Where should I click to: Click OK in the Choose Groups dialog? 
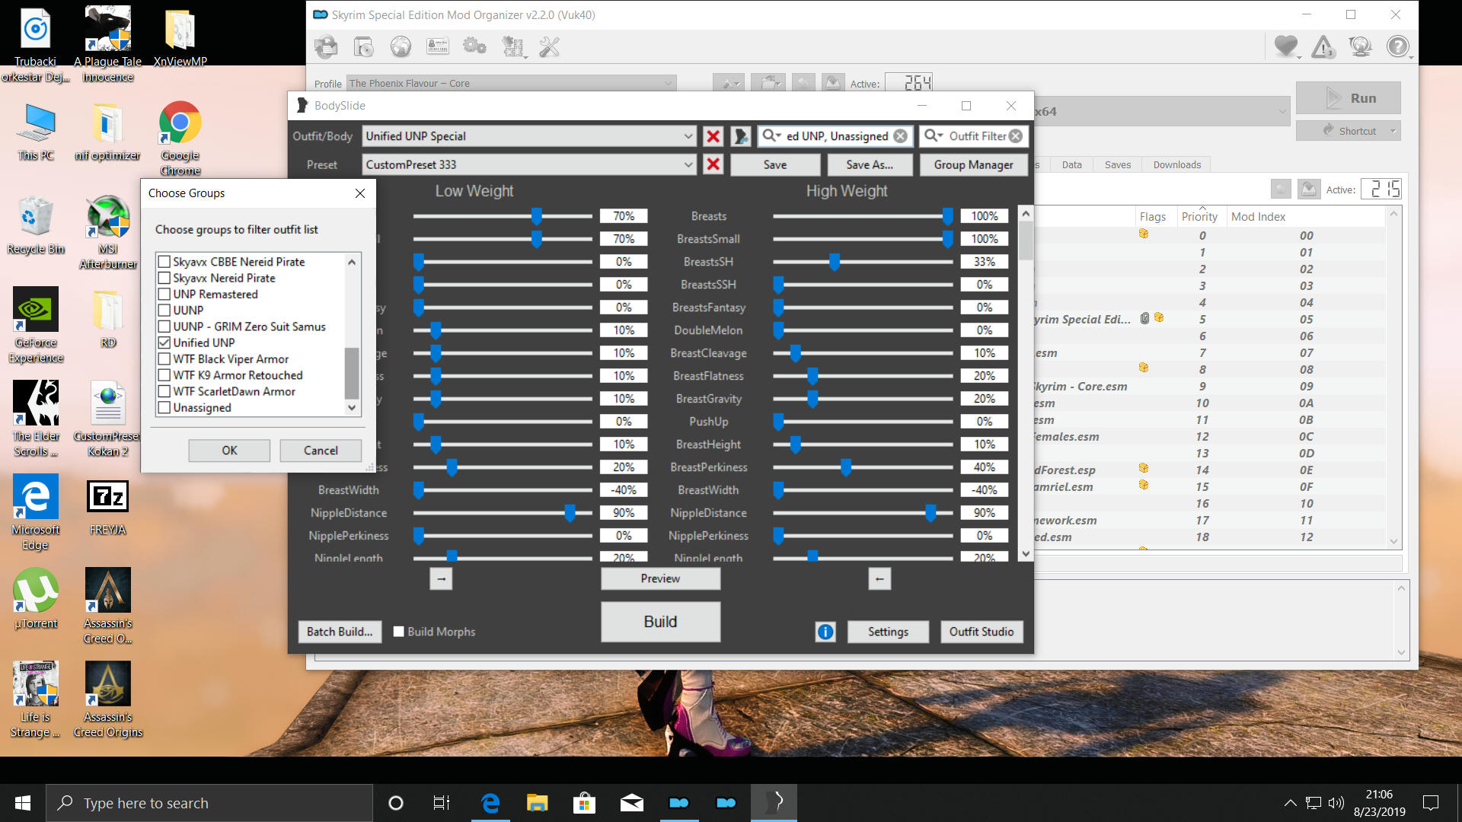point(229,451)
